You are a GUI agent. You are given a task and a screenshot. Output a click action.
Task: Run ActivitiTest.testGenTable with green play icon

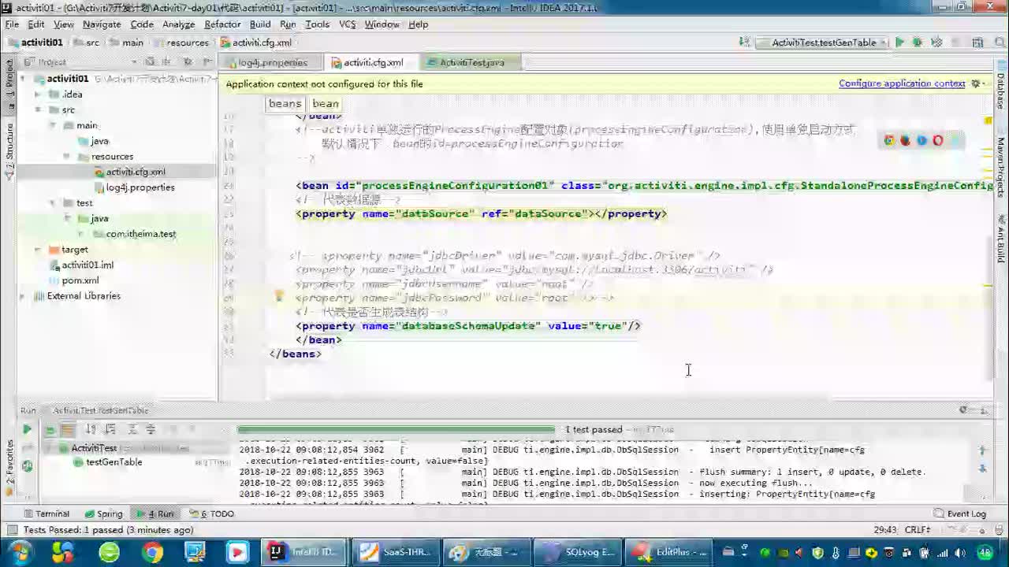coord(899,43)
